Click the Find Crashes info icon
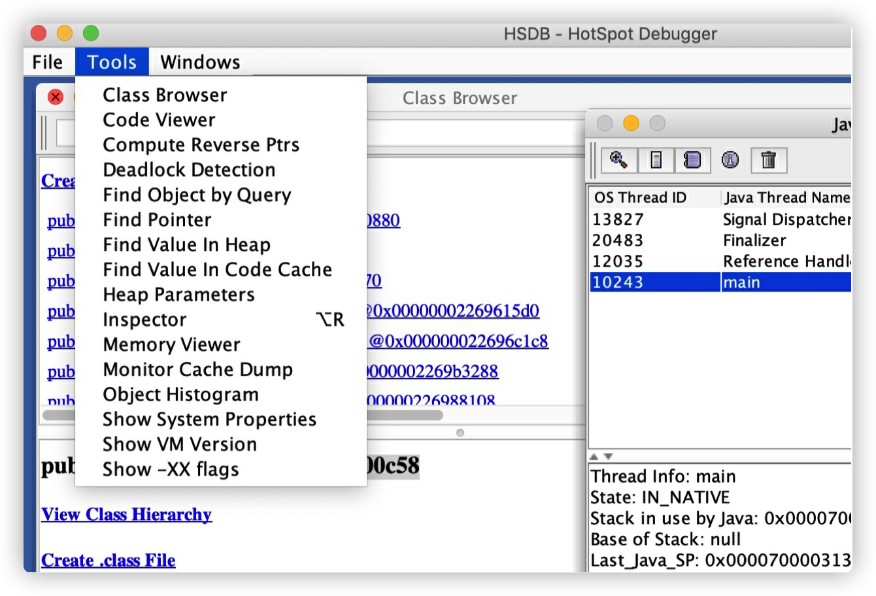876x596 pixels. coord(730,160)
